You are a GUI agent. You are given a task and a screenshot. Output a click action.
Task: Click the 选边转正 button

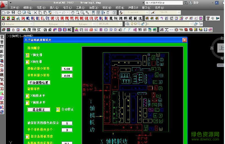(39, 110)
